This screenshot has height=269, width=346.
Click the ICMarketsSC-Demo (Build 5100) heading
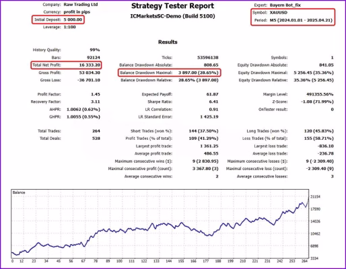point(172,16)
